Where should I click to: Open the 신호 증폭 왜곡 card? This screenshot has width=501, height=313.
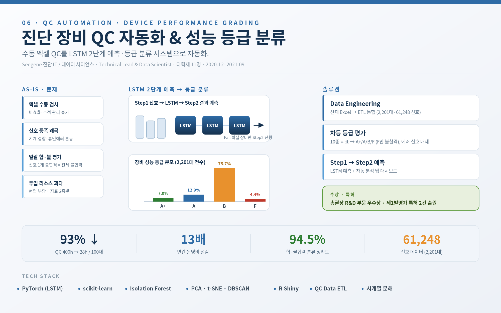pyautogui.click(x=63, y=134)
